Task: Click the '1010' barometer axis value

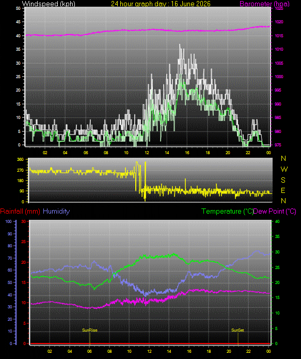Action: coord(279,49)
